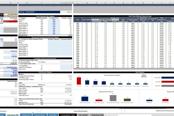Select the Blended Price row label
This screenshot has width=174, height=116.
tap(23, 36)
